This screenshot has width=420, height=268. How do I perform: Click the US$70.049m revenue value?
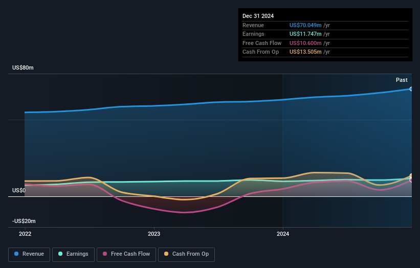click(x=305, y=25)
